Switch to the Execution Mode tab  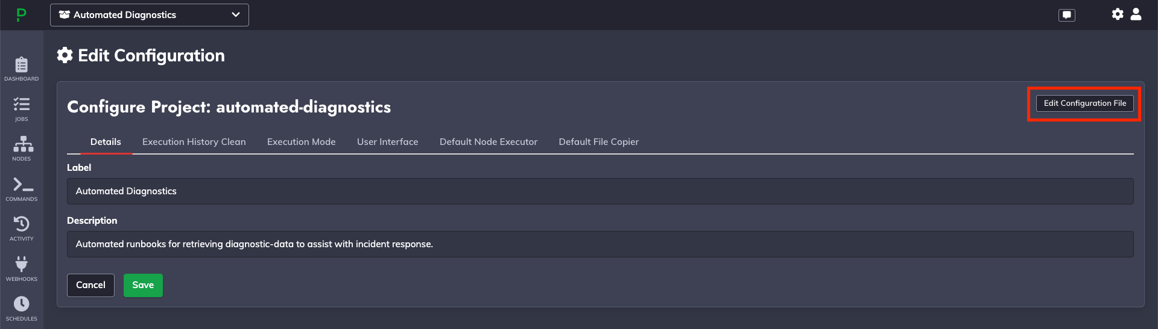tap(302, 142)
